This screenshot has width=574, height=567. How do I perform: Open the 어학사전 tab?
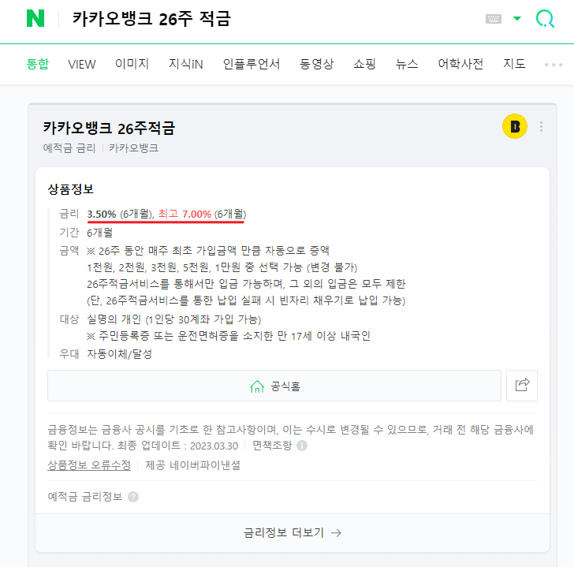click(x=460, y=64)
